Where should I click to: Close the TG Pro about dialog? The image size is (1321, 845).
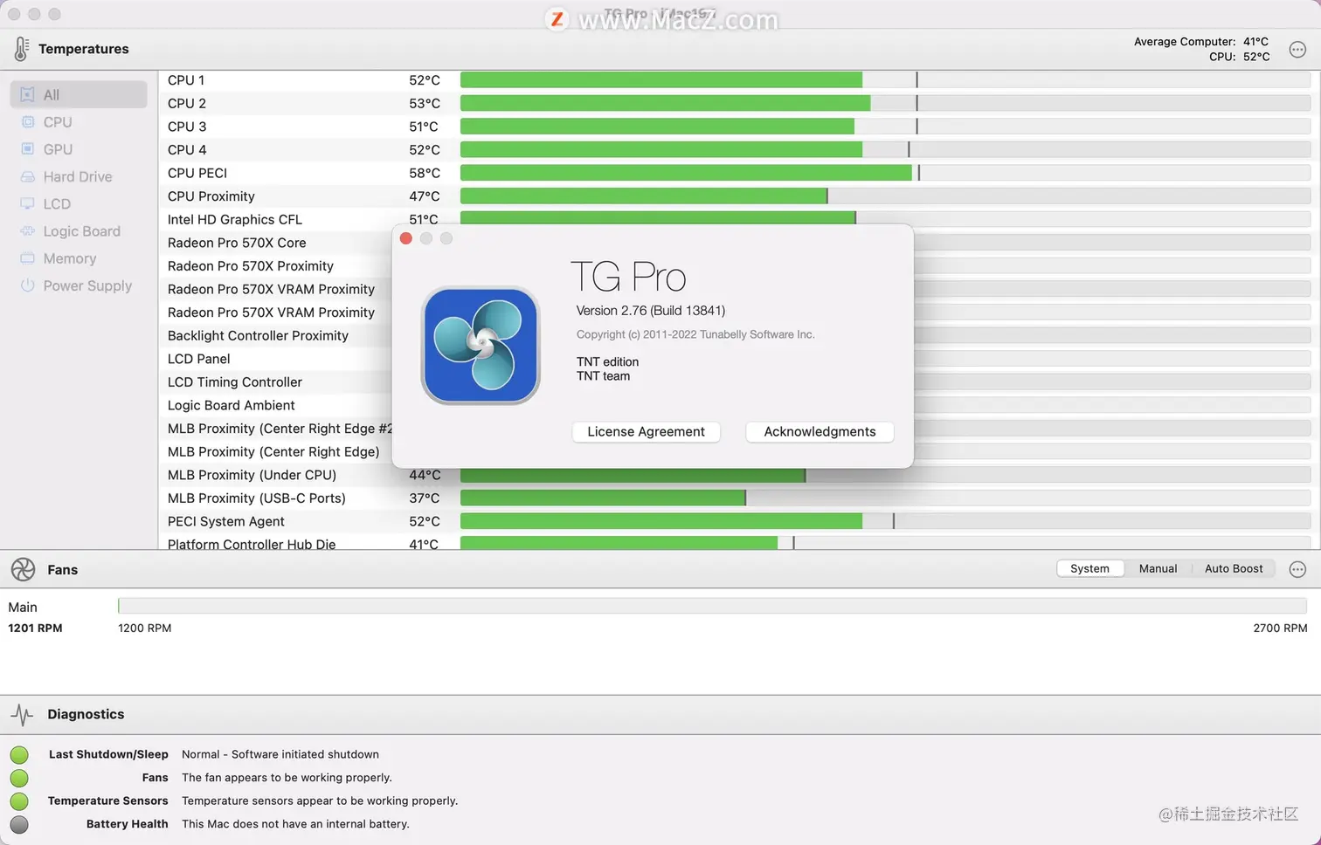click(x=405, y=238)
